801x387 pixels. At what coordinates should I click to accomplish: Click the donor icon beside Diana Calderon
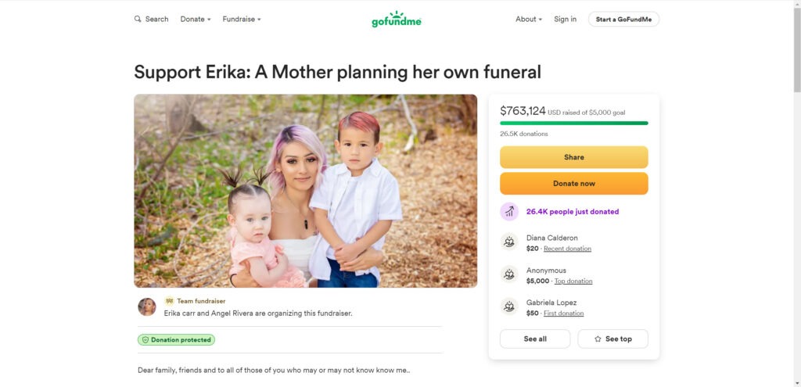(510, 242)
